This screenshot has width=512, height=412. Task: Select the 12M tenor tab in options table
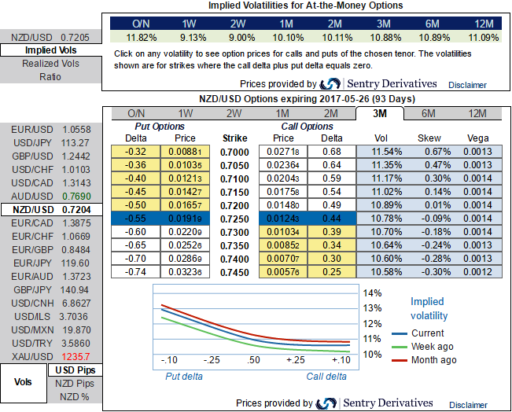tap(477, 113)
